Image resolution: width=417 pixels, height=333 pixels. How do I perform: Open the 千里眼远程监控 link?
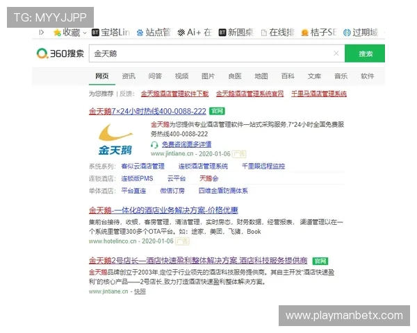point(263,166)
